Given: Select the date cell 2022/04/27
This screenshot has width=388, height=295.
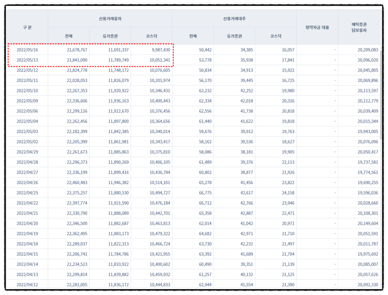Looking at the screenshot, I should 27,172.
